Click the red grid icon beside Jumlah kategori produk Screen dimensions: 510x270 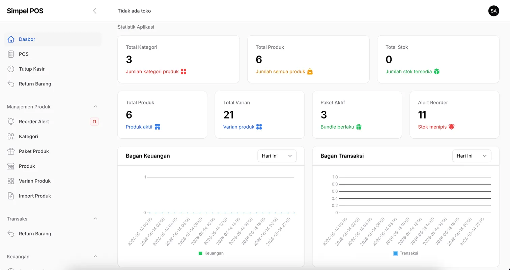coord(183,71)
